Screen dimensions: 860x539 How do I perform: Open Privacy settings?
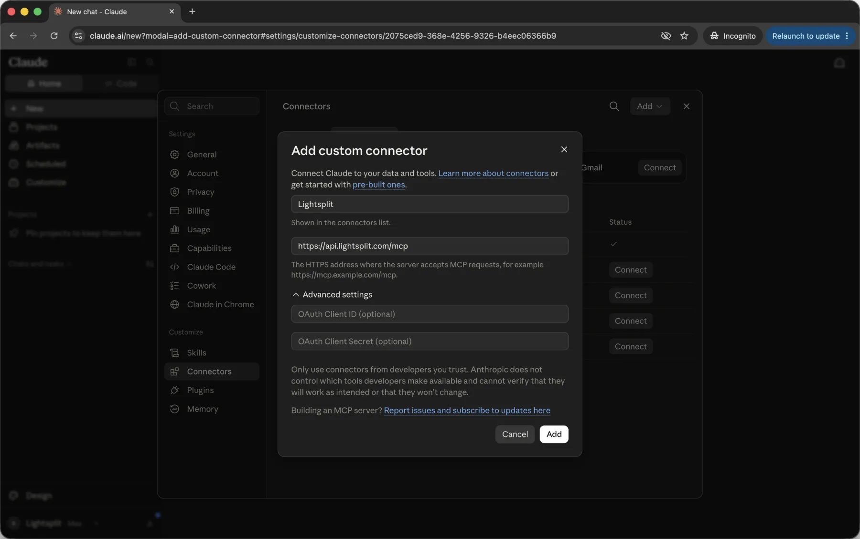[x=212, y=192]
